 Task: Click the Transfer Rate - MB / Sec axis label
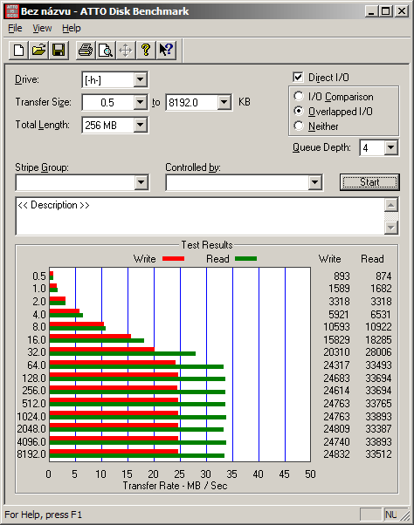[x=175, y=486]
